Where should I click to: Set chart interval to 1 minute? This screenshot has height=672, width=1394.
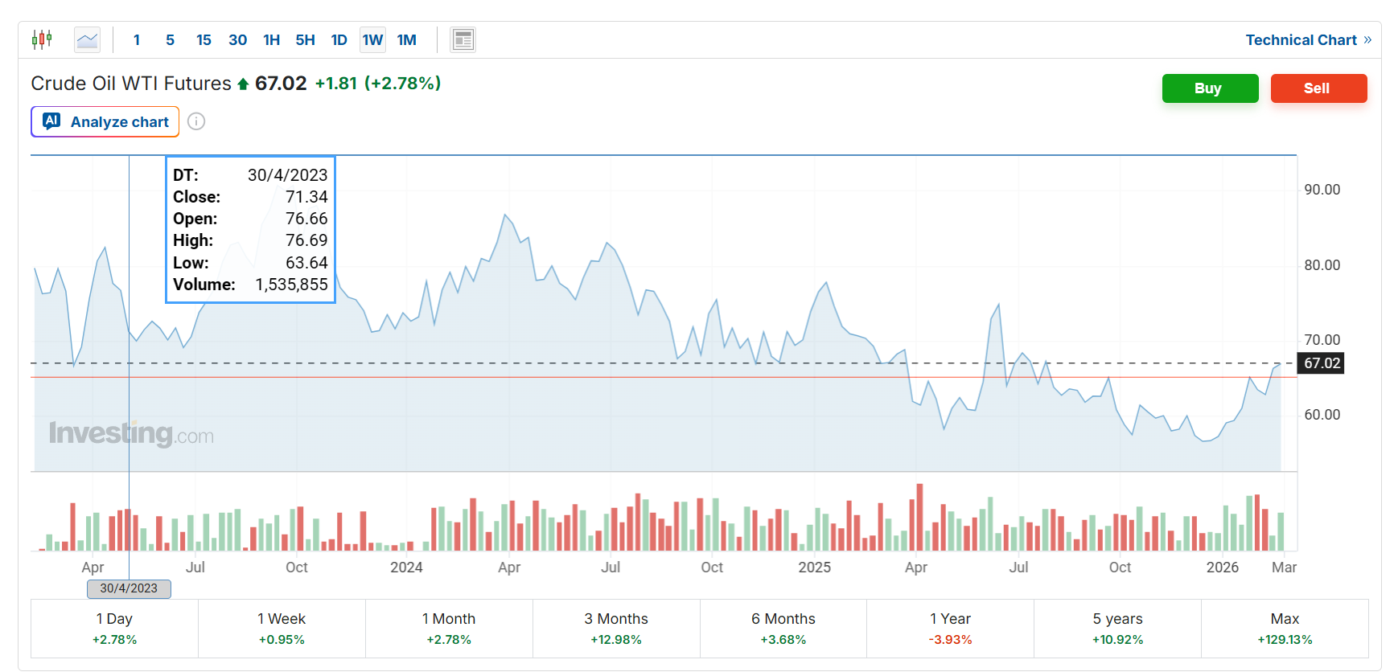pyautogui.click(x=137, y=40)
